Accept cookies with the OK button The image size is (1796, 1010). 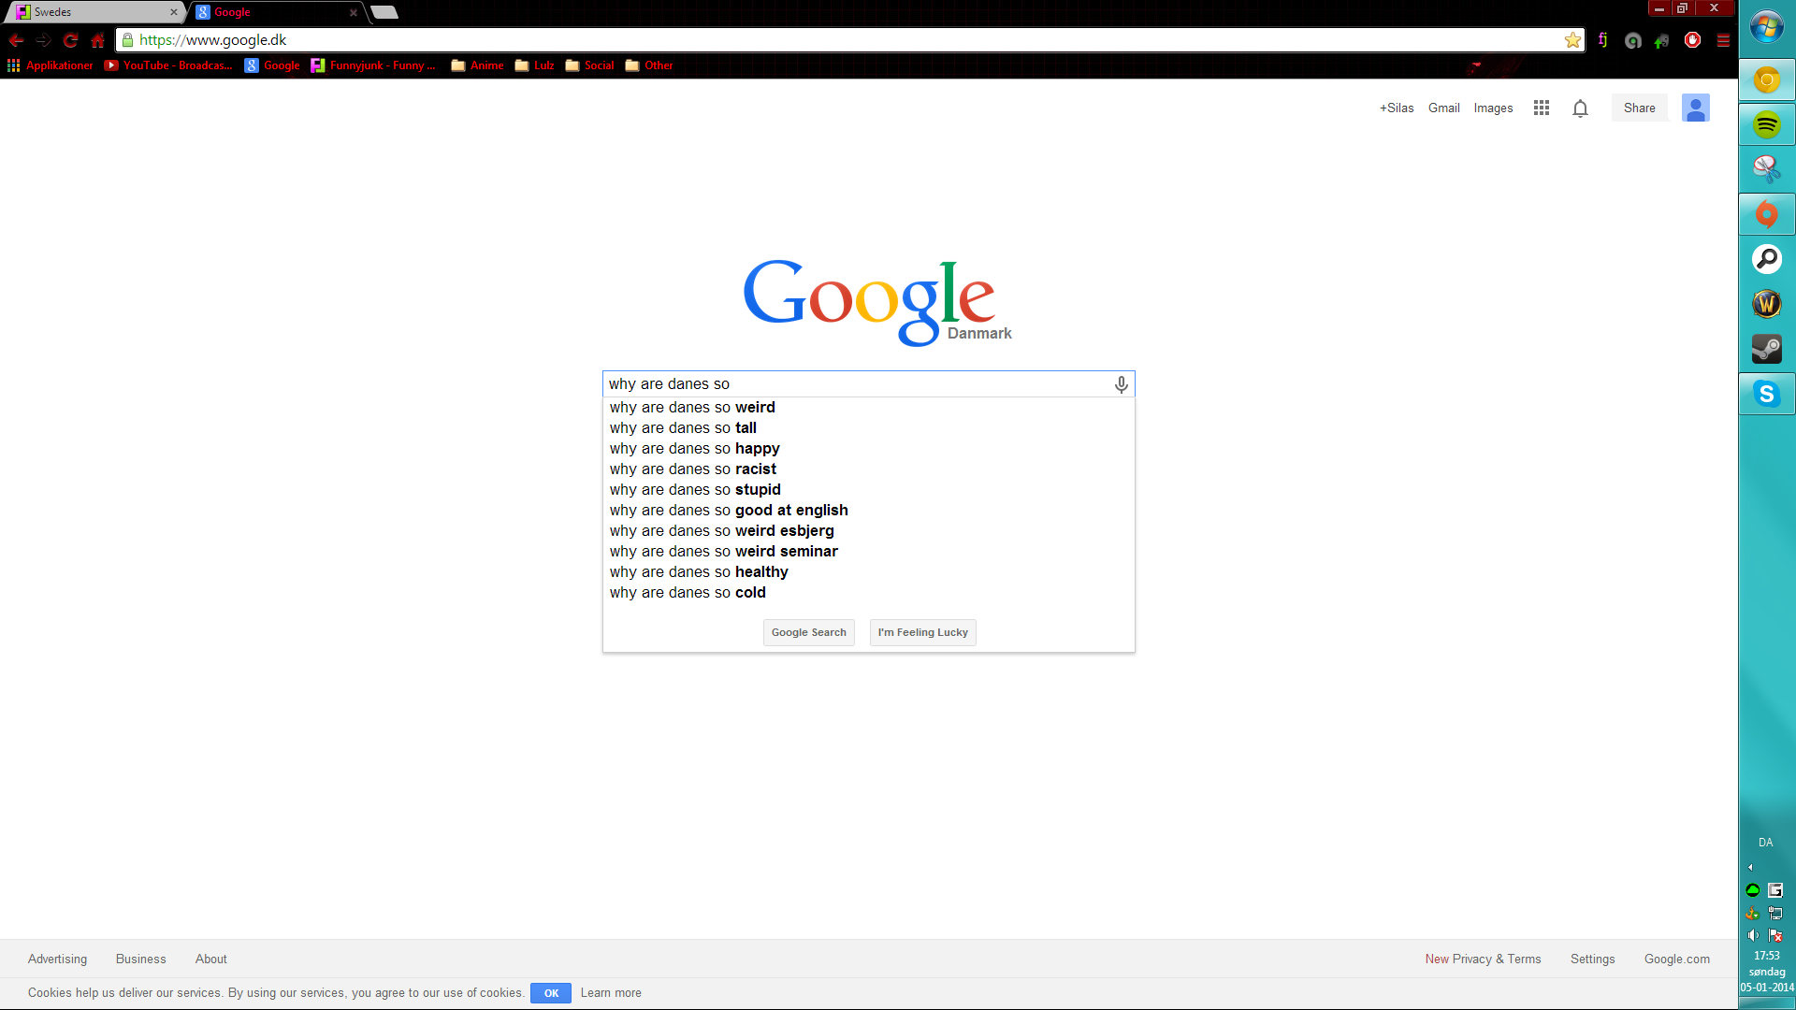551,993
